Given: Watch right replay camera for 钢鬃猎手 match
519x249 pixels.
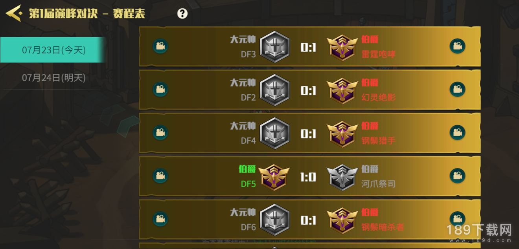Looking at the screenshot, I should tap(457, 133).
